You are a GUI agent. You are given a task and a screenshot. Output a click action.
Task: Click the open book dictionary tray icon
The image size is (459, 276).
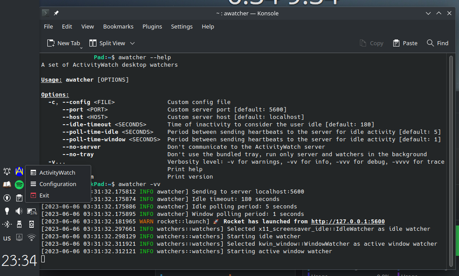tap(7, 185)
